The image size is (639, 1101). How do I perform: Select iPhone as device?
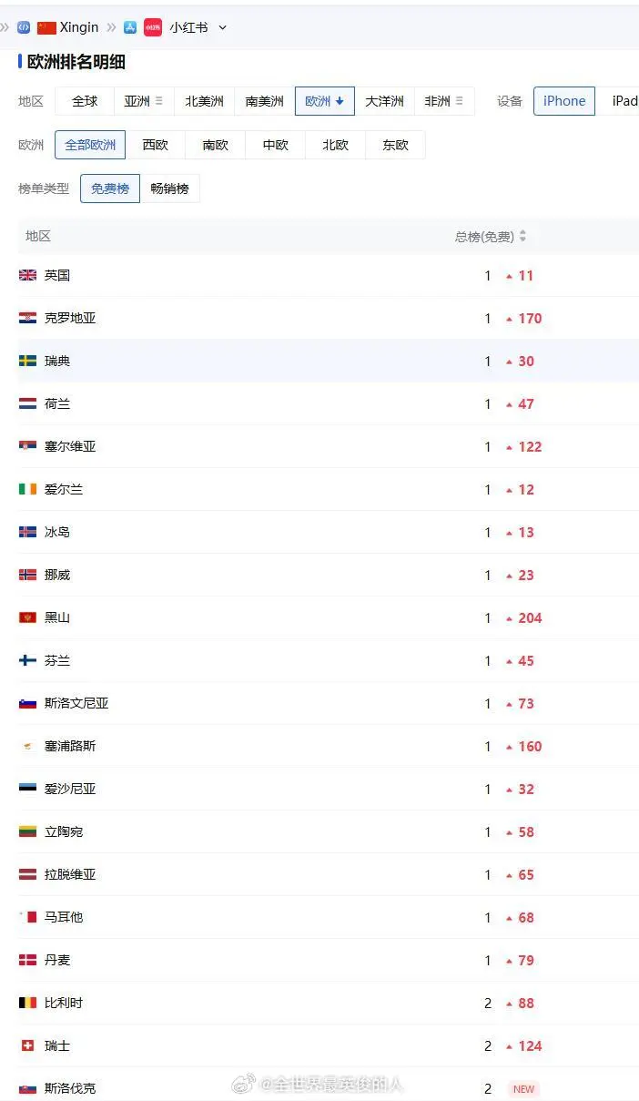pyautogui.click(x=564, y=101)
